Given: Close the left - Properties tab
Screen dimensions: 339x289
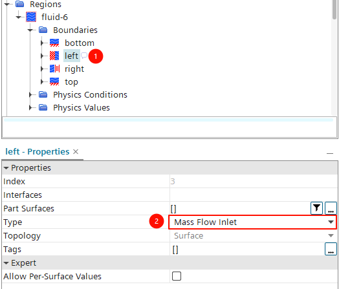Looking at the screenshot, I should click(x=76, y=152).
